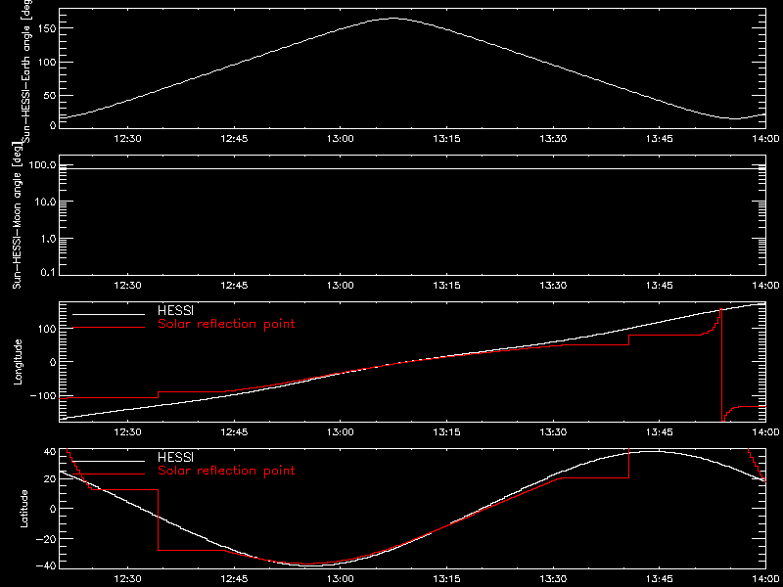Click red vertical wrap line in Longitude plot
783x587 pixels.
click(x=721, y=365)
